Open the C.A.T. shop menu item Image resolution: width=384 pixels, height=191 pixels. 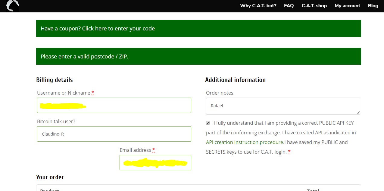coord(314,6)
